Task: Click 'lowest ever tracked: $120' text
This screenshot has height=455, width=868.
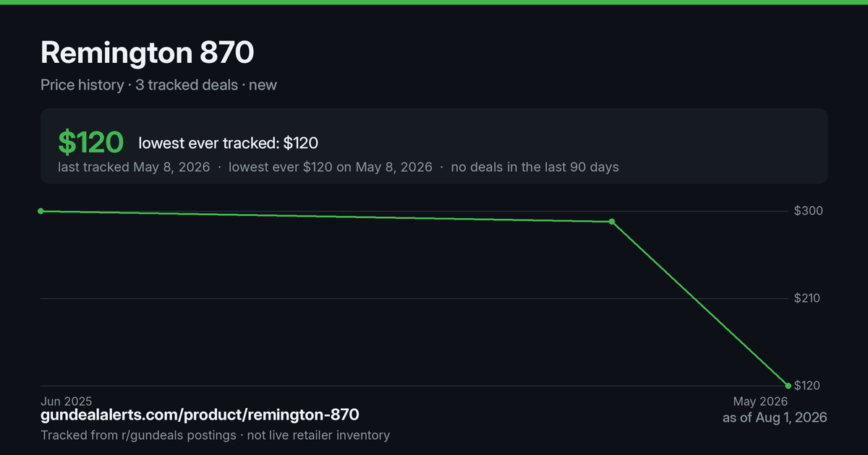Action: 229,144
